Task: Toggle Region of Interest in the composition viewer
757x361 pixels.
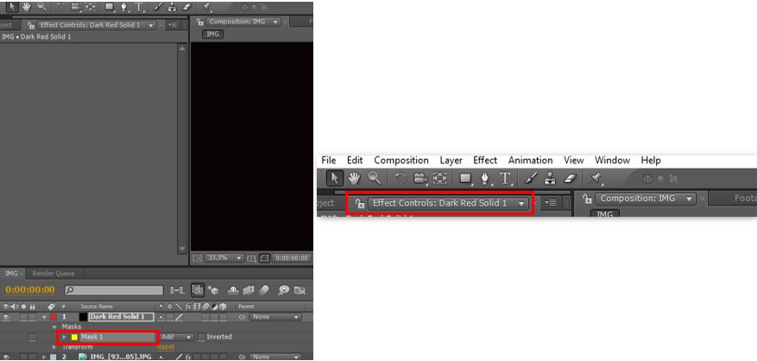Action: tap(265, 258)
